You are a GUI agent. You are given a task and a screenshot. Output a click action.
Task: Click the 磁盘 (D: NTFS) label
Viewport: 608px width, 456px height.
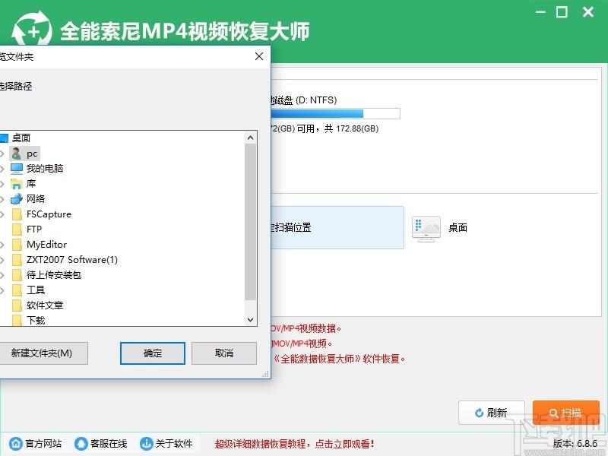[304, 100]
